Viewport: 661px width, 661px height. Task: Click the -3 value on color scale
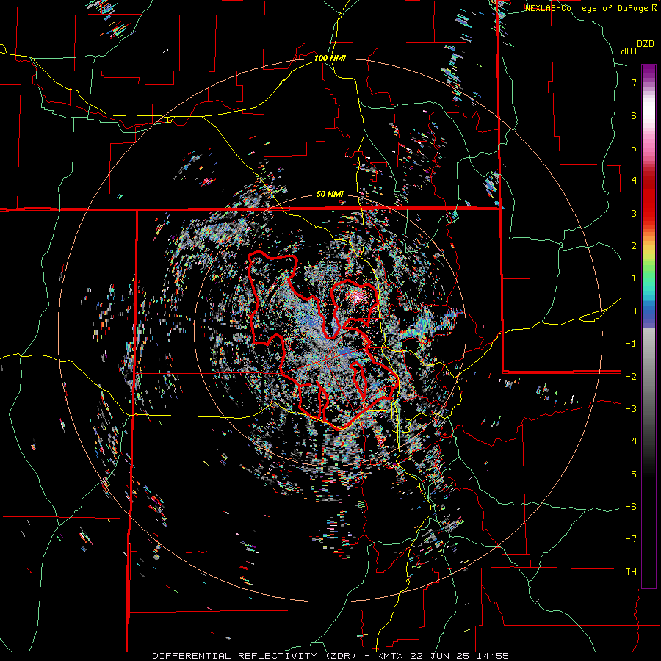(x=631, y=409)
